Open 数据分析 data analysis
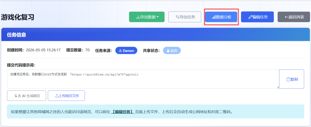The image size is (311, 127). [x=221, y=17]
